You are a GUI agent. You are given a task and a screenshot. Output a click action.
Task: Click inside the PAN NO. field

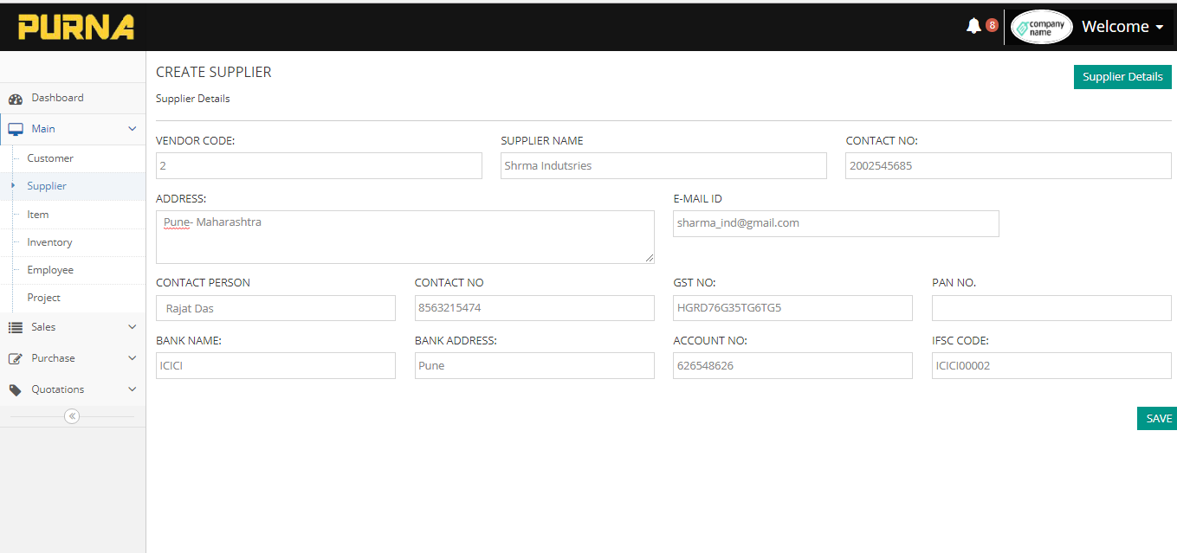[x=1051, y=307]
